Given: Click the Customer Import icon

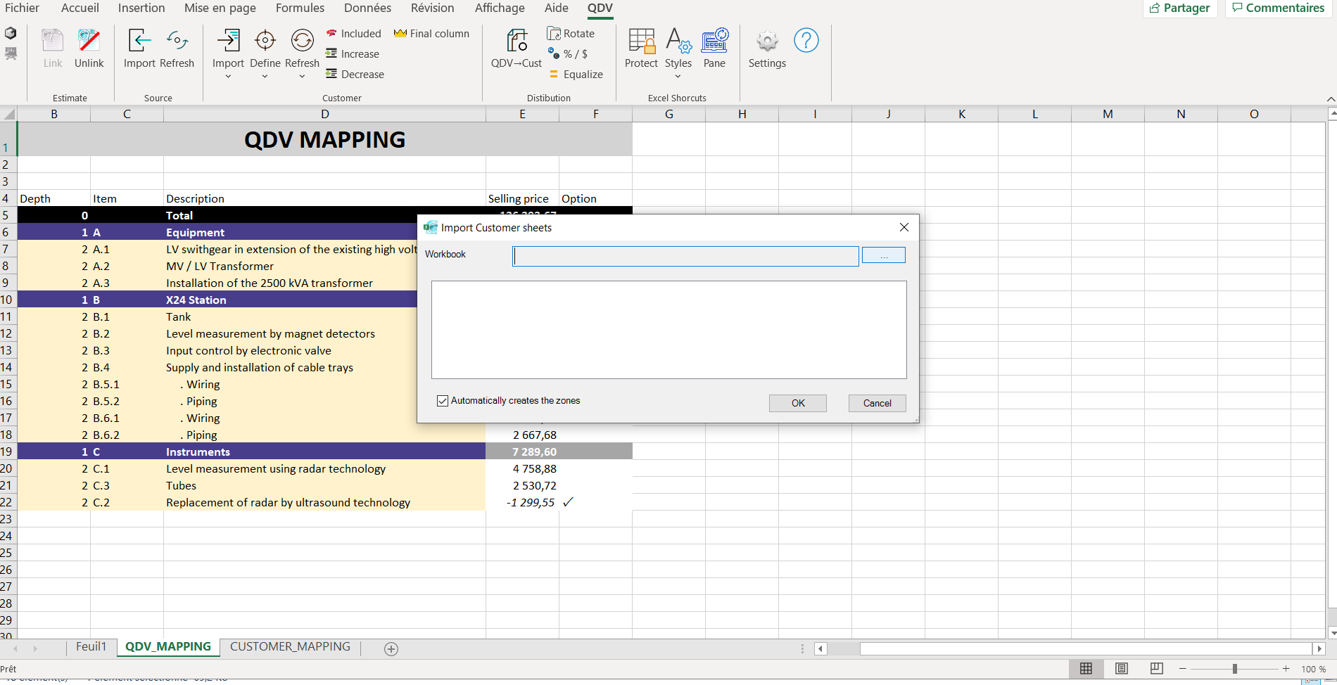Looking at the screenshot, I should tap(228, 41).
